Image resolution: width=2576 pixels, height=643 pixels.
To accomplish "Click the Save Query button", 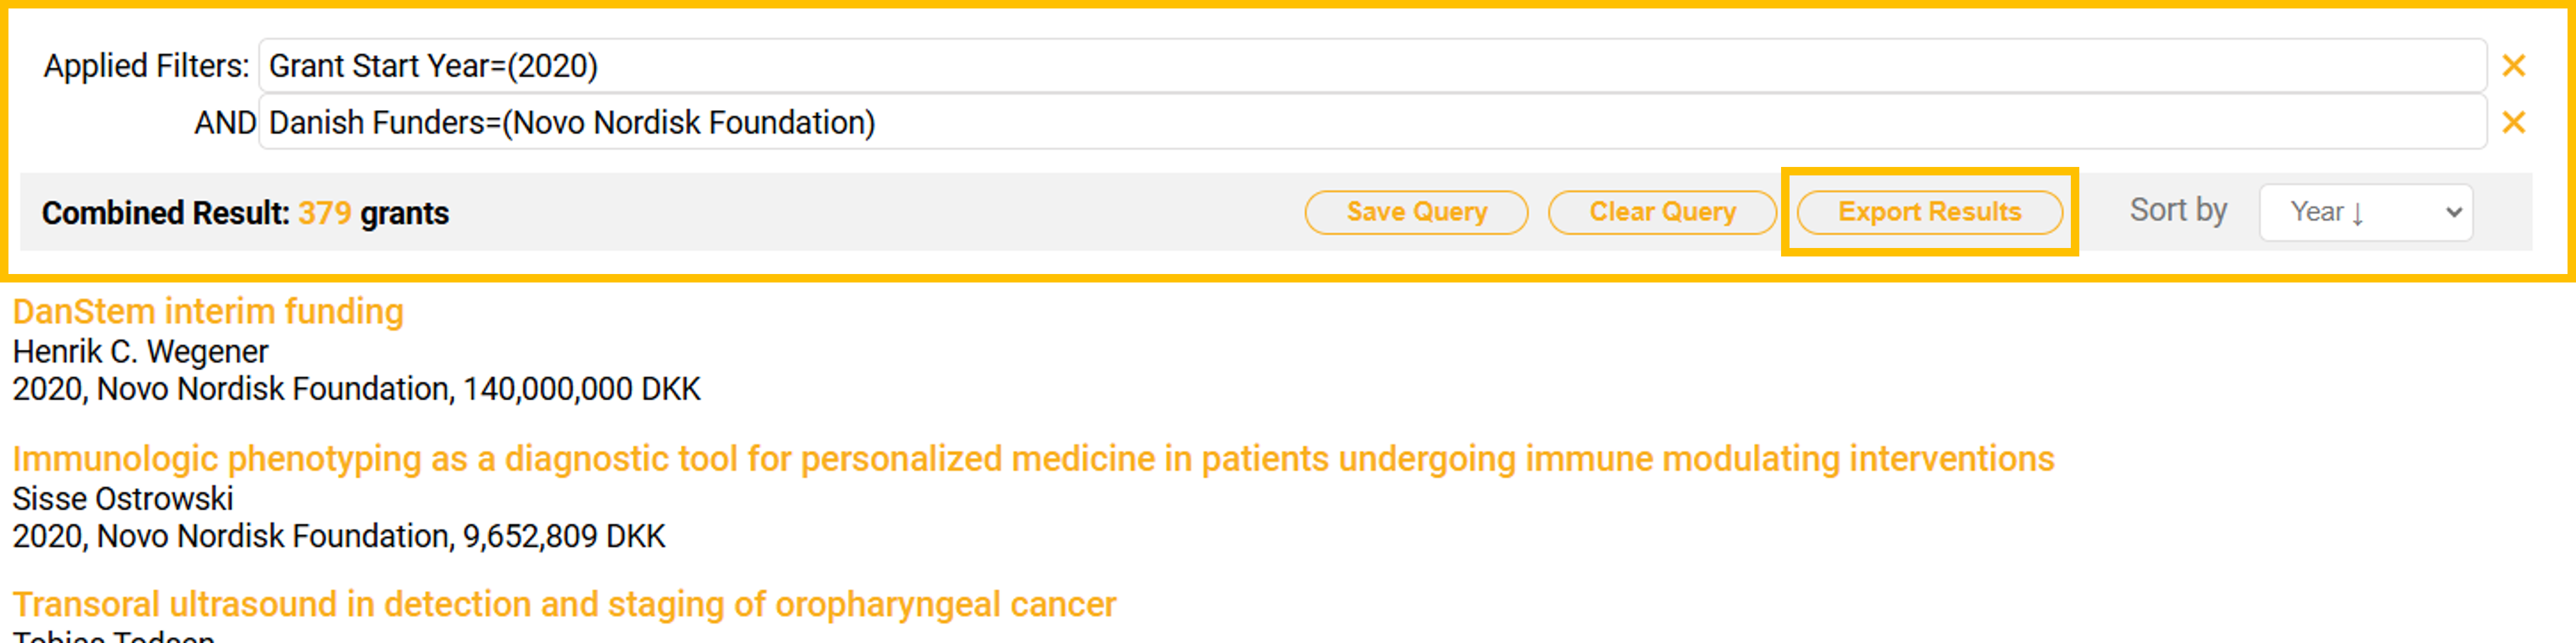I will (1416, 212).
